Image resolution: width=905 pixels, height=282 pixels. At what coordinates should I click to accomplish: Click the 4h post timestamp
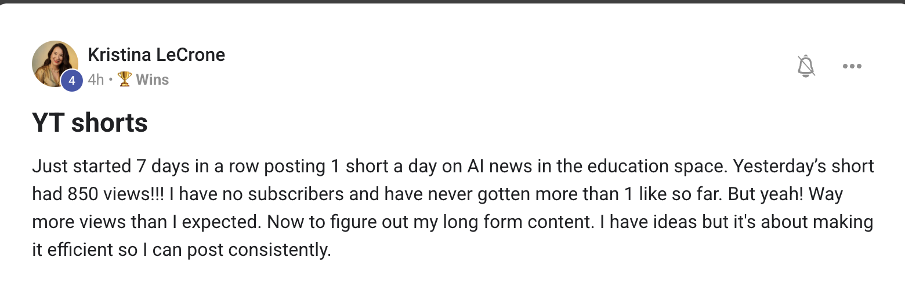[96, 79]
